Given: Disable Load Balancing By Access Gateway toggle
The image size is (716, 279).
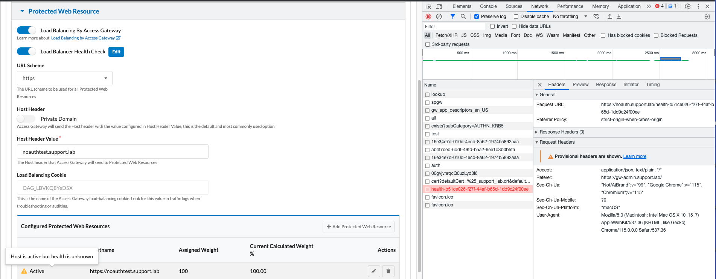Looking at the screenshot, I should 26,30.
